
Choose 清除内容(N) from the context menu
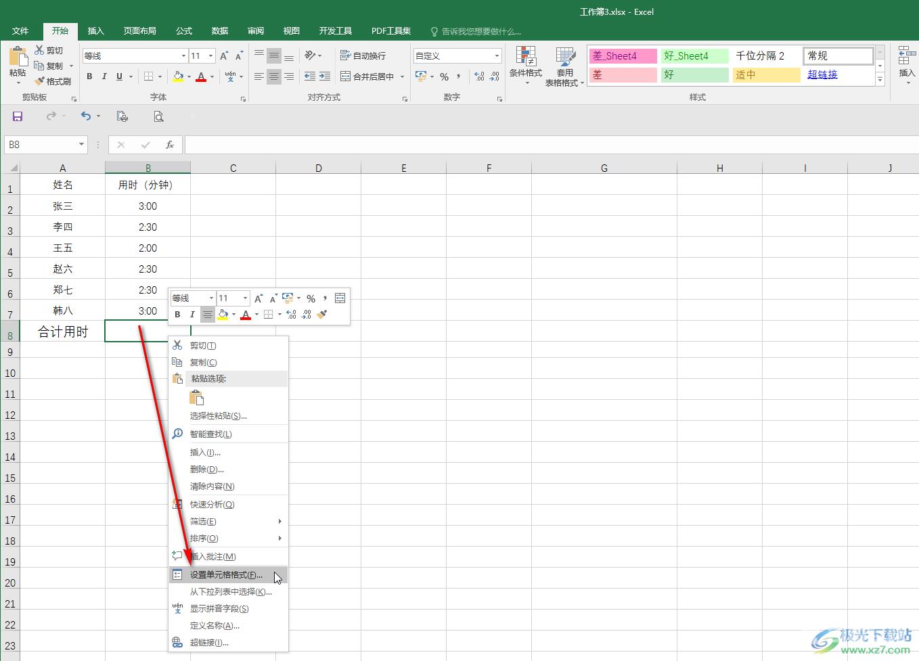228,486
